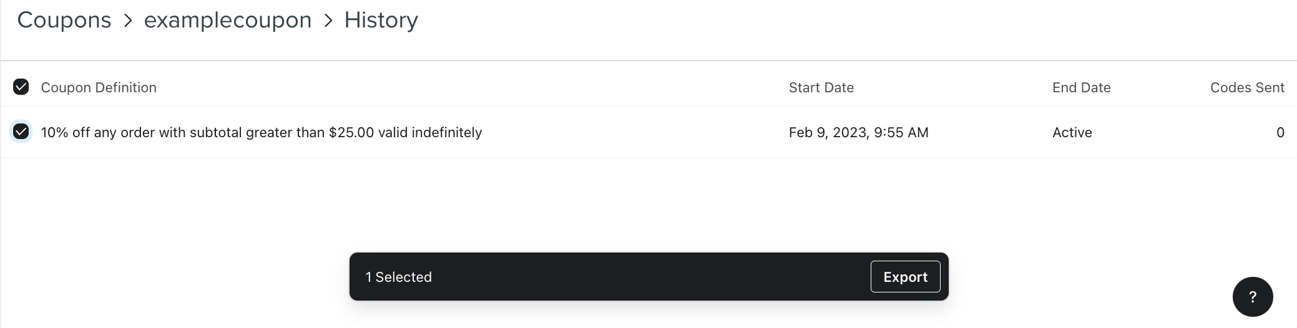Viewport: 1297px width, 328px height.
Task: Click the chevron after Coupons breadcrumb
Action: (128, 21)
